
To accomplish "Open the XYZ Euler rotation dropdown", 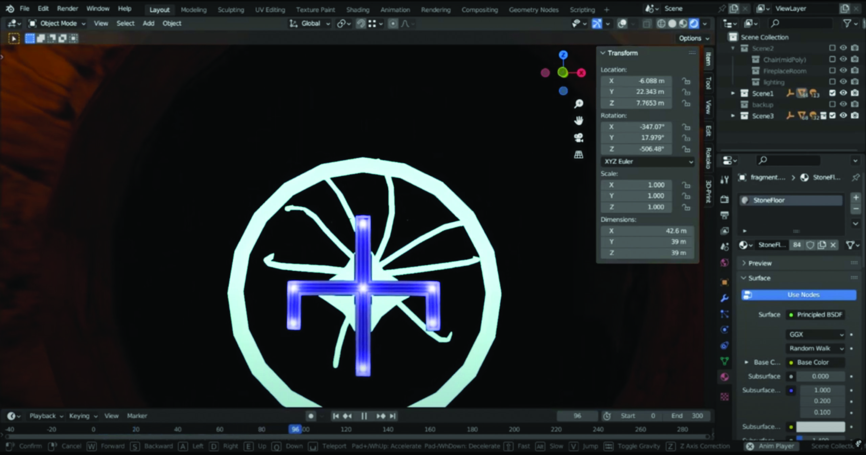I will click(648, 162).
